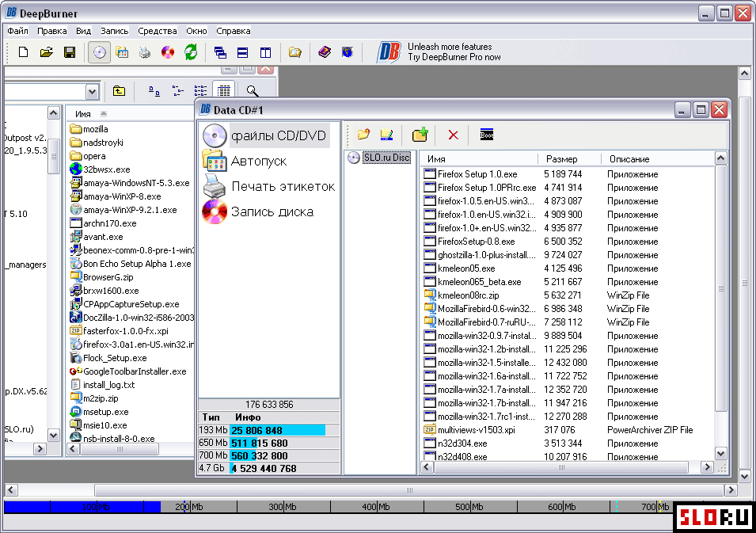Image resolution: width=756 pixels, height=533 pixels.
Task: Click the Data CD file list scroll-right arrow
Action: [x=707, y=466]
